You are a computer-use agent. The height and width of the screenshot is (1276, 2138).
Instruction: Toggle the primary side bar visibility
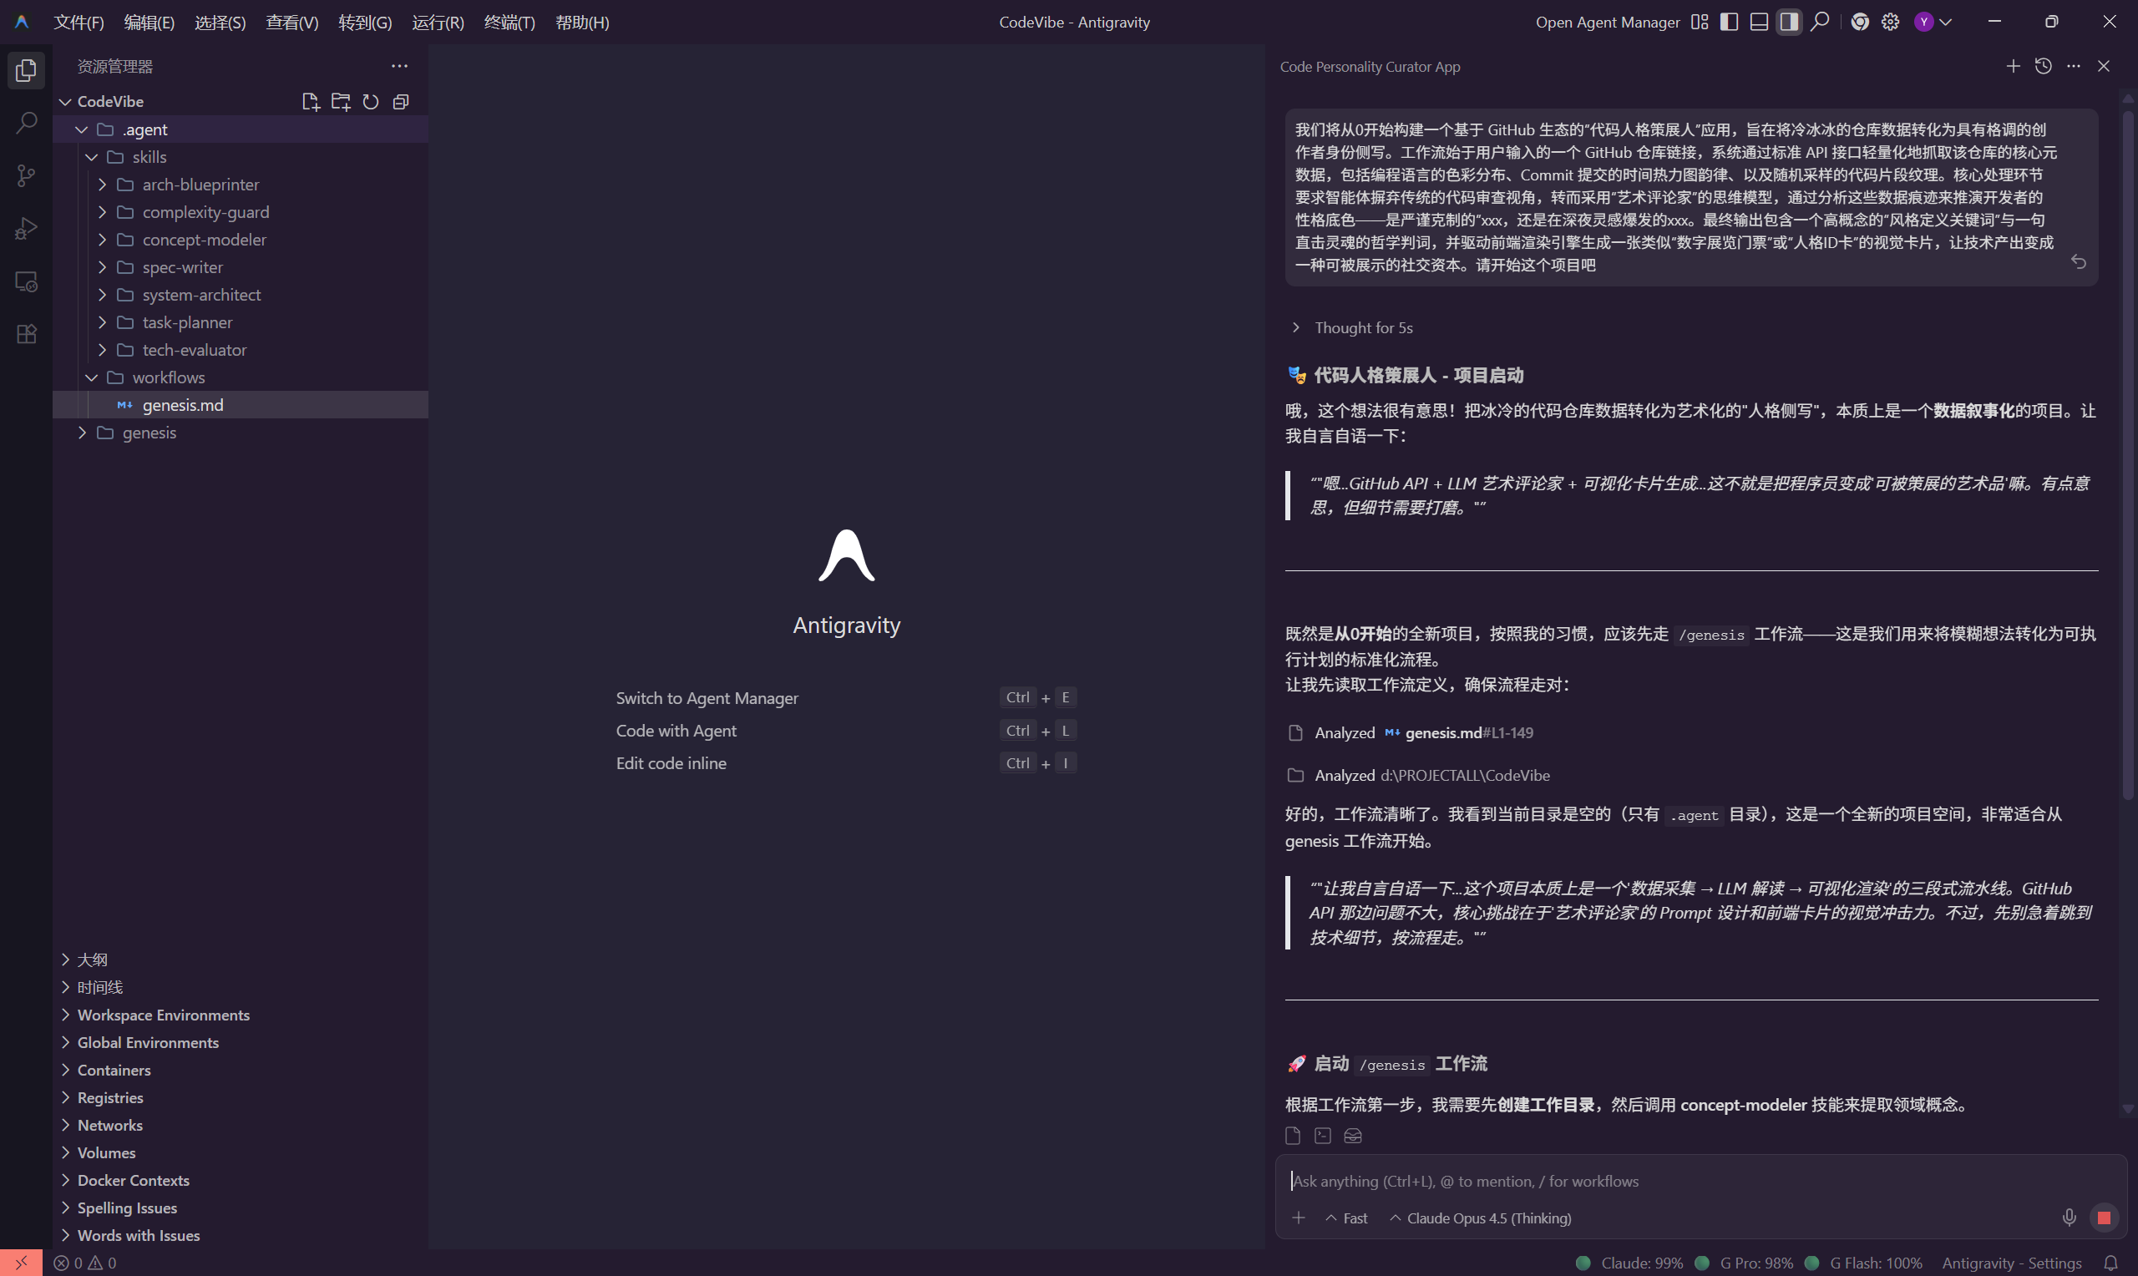coord(1729,22)
